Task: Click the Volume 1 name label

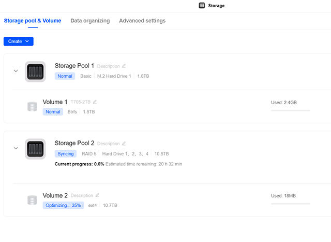Action: [55, 102]
